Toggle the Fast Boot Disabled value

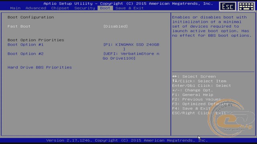(115, 26)
